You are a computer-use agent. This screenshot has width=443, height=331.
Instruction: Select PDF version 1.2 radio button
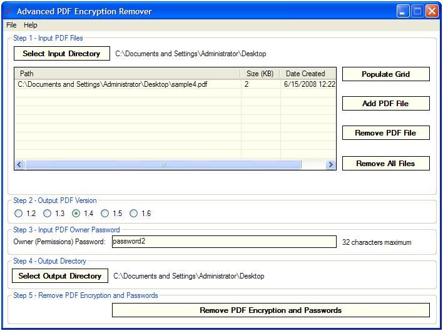click(x=19, y=214)
